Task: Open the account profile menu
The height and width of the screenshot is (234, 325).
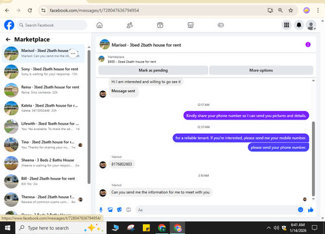Action: (x=311, y=25)
